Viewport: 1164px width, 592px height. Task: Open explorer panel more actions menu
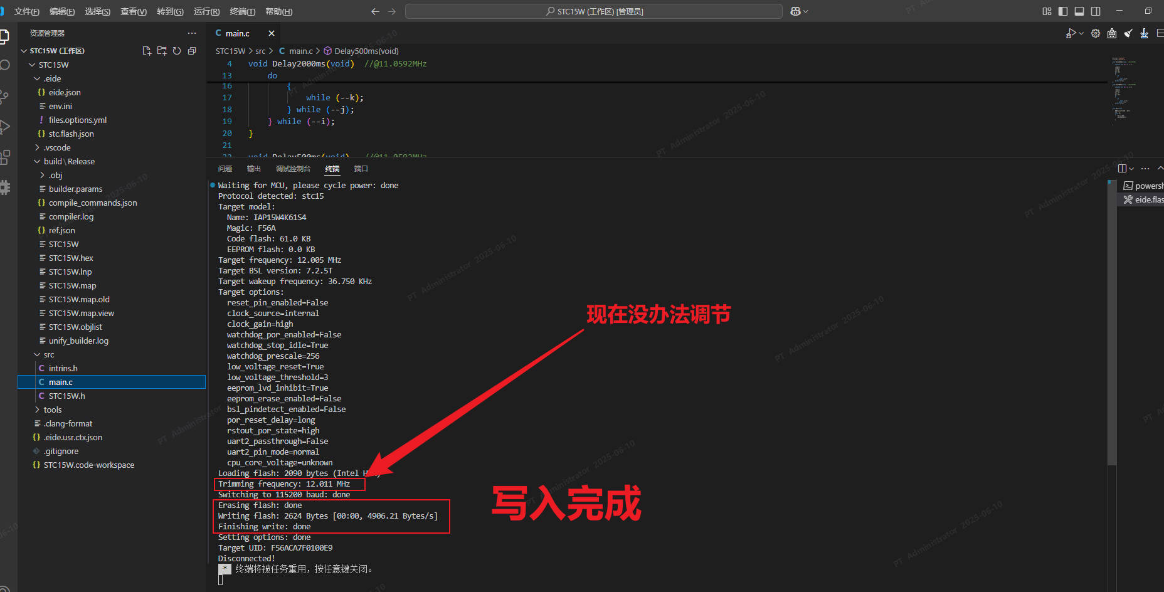(192, 33)
